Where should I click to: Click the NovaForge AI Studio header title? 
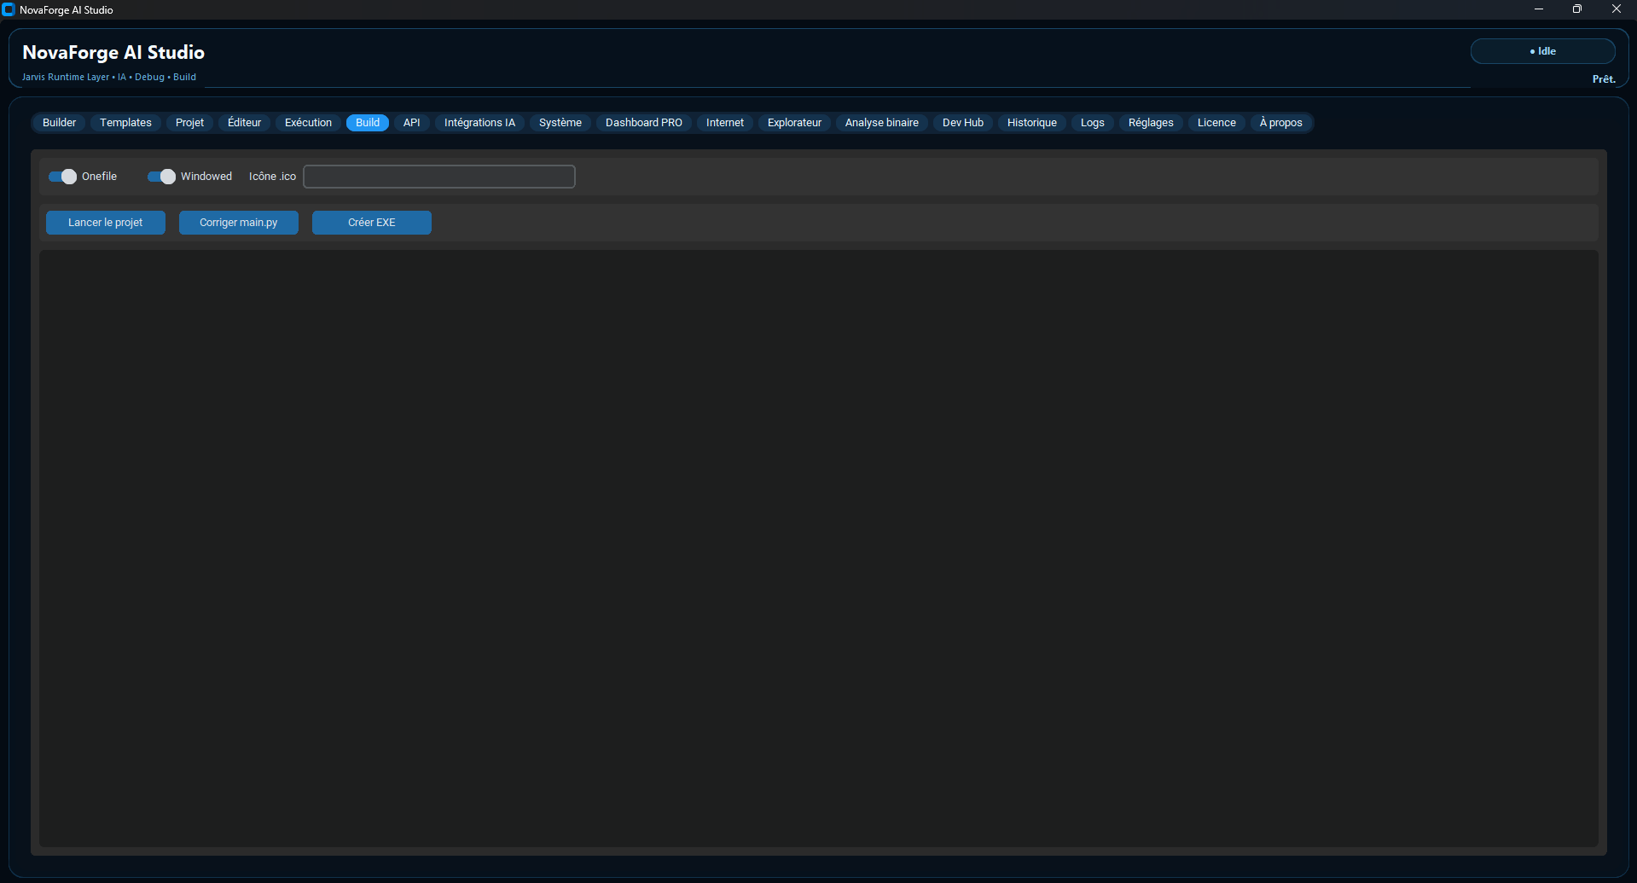[113, 53]
